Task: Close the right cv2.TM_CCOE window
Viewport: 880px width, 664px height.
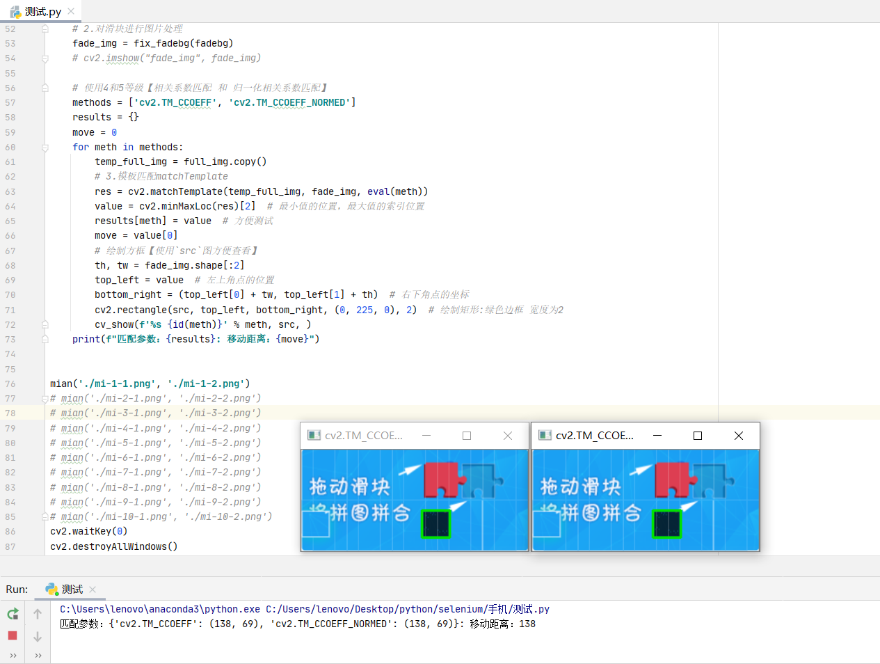Action: 739,435
